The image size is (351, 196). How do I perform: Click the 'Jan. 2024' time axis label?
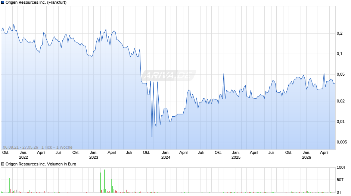tap(166, 155)
